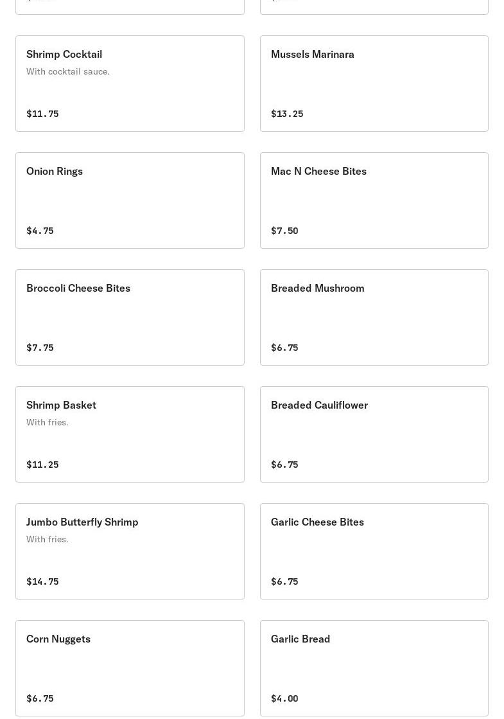Click the $4.00 Garlic Bread price
Image resolution: width=504 pixels, height=719 pixels.
[284, 698]
